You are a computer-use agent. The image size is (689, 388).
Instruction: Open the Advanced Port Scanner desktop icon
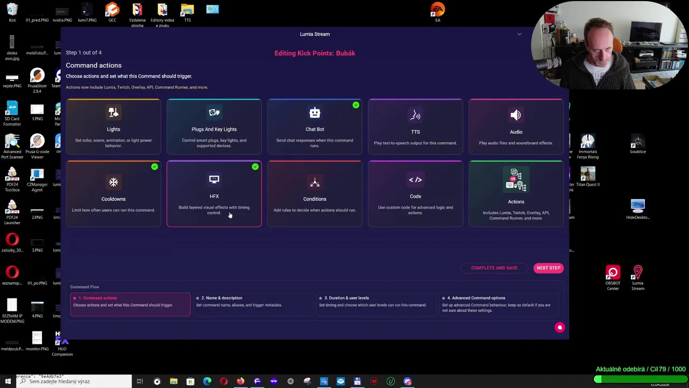point(12,147)
